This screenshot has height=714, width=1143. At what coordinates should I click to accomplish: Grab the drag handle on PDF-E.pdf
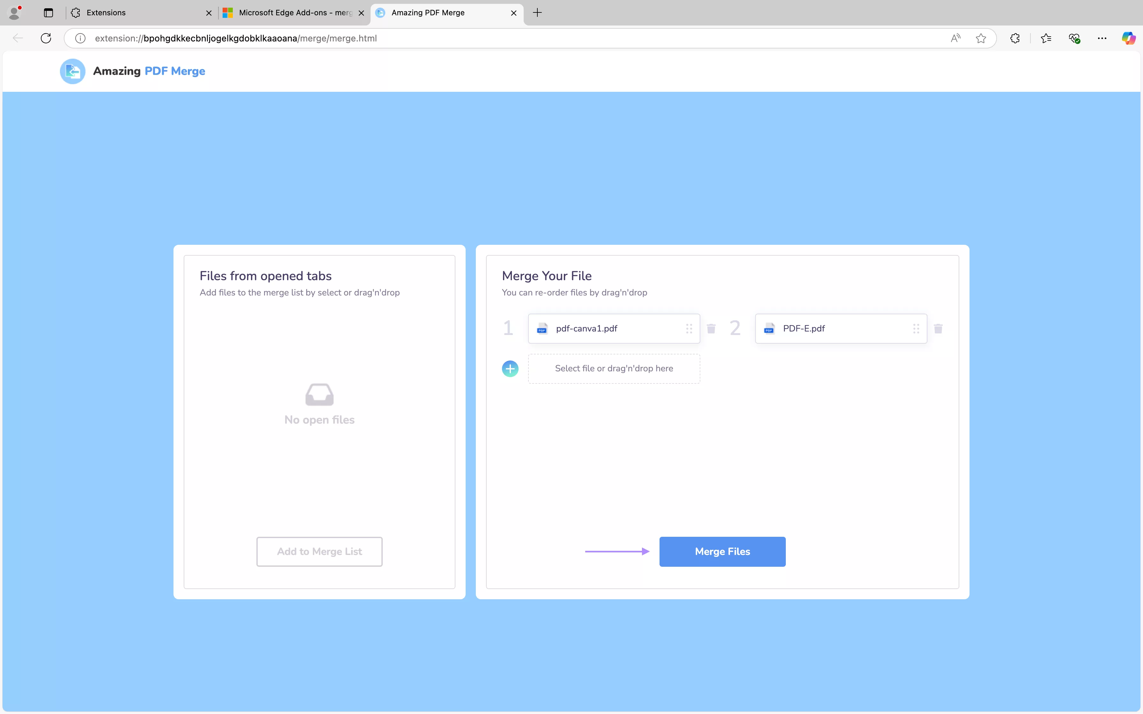click(916, 329)
